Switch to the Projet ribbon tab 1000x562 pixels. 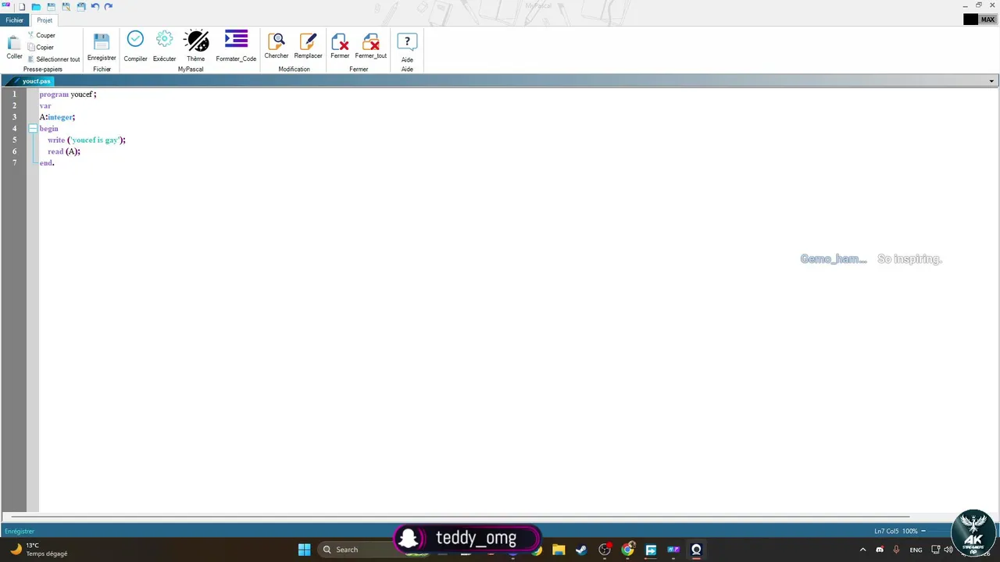click(x=45, y=20)
